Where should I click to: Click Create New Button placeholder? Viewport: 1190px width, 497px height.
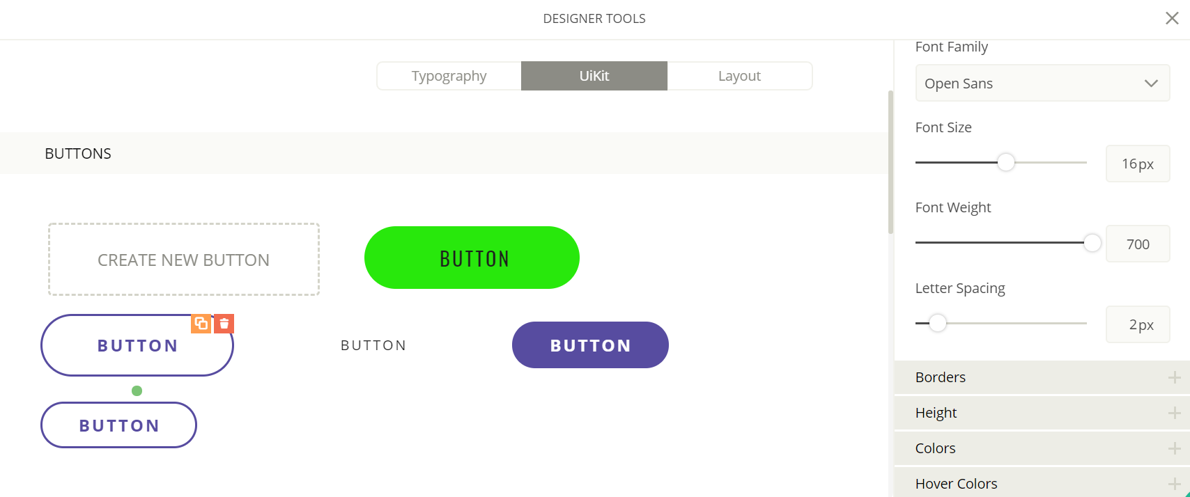point(183,260)
